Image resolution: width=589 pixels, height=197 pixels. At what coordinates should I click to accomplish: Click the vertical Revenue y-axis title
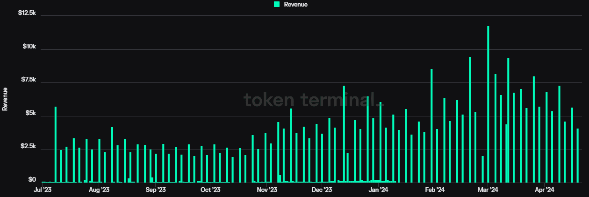pyautogui.click(x=5, y=99)
